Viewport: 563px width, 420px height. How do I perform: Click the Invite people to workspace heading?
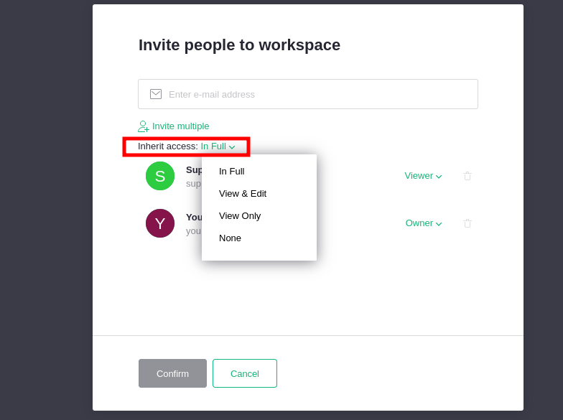pos(239,45)
